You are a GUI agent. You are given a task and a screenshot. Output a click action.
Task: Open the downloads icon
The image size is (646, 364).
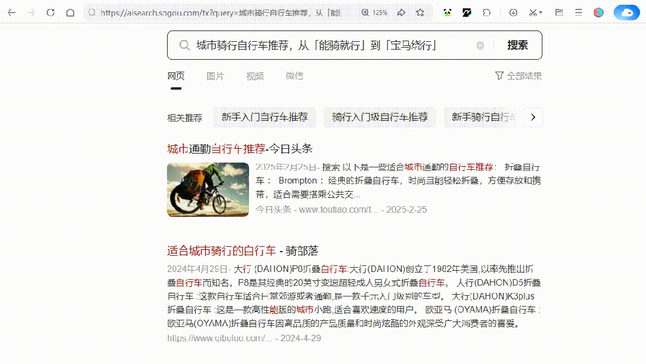513,13
